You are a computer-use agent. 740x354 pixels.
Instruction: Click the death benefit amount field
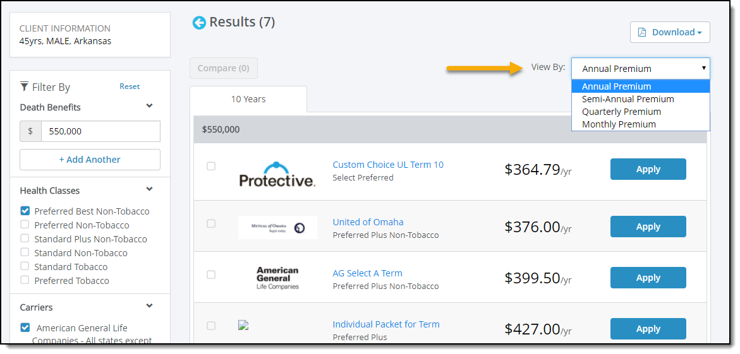coord(100,131)
